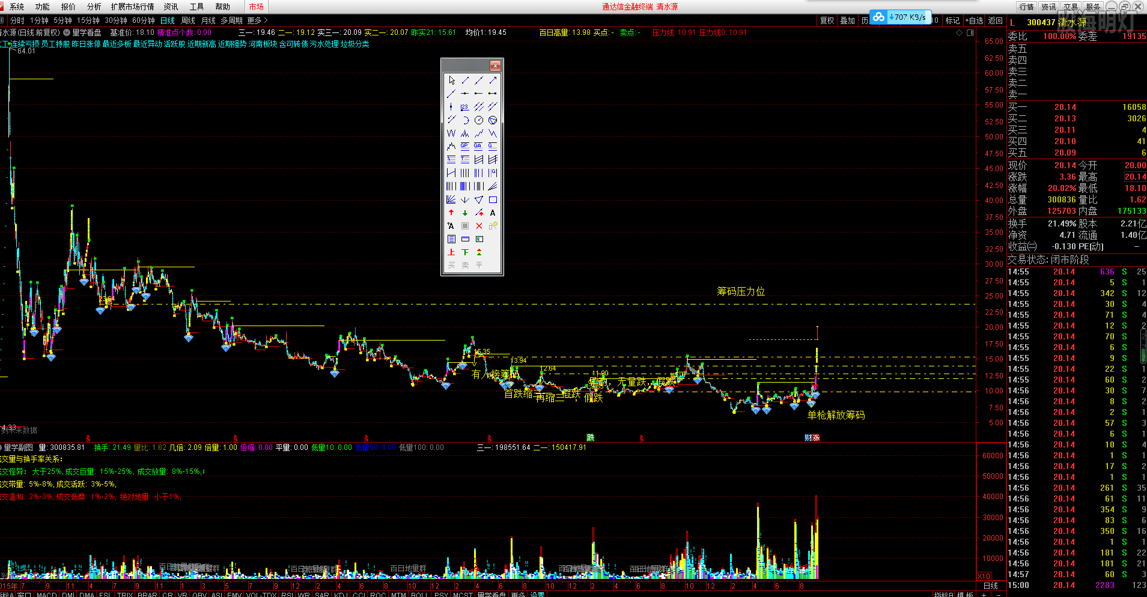The width and height of the screenshot is (1147, 597).
Task: Click the 标记 button
Action: tap(953, 20)
